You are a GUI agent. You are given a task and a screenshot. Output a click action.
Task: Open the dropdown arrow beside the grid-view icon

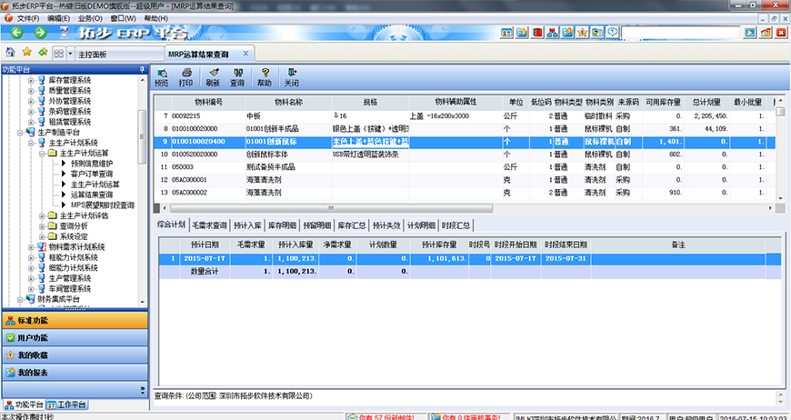point(70,55)
